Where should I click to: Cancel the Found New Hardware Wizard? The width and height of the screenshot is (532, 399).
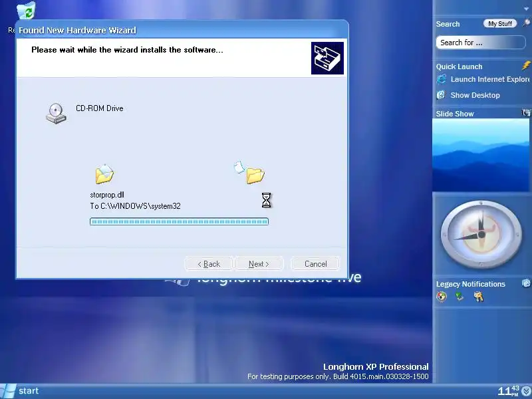[315, 264]
